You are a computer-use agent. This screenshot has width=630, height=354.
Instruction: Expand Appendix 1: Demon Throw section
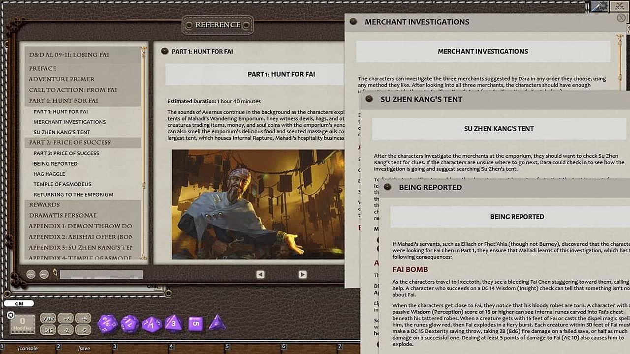83,226
